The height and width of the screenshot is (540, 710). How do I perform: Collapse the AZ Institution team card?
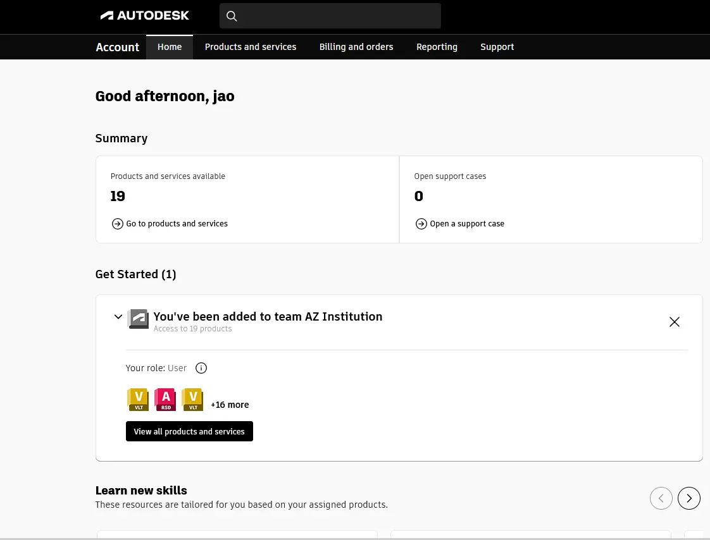[118, 317]
